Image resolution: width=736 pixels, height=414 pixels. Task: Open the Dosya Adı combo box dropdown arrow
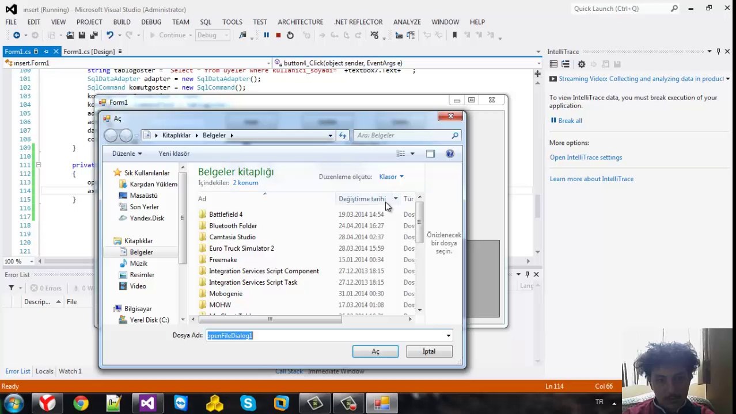click(448, 335)
